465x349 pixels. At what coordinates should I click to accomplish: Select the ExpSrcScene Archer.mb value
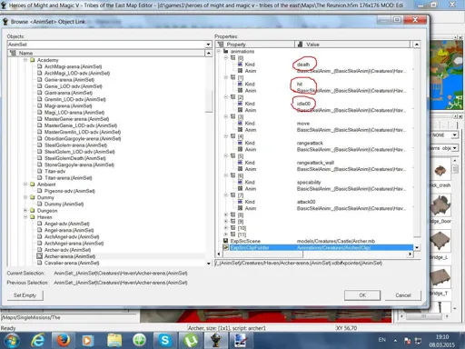tap(336, 241)
